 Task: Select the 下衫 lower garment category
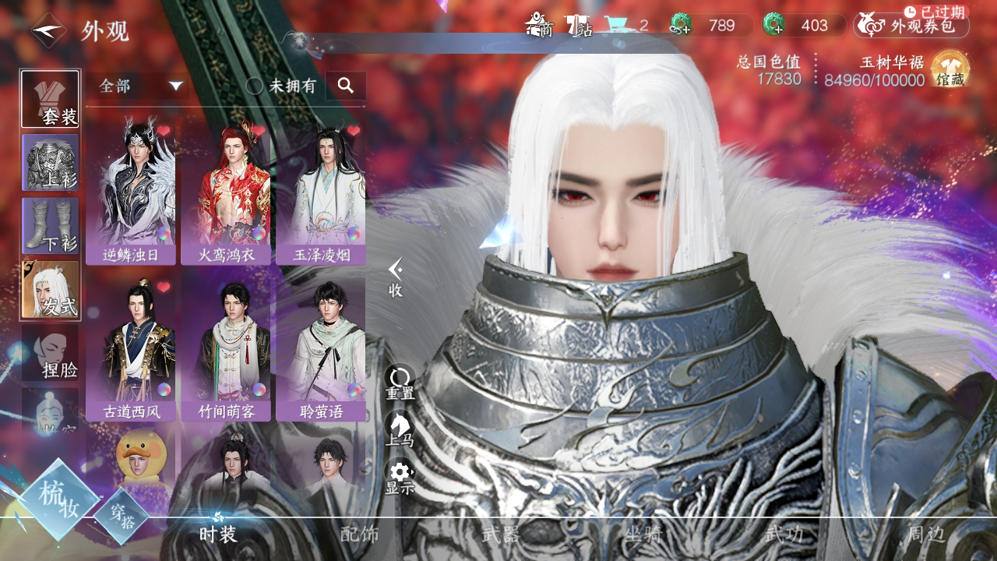click(x=50, y=225)
